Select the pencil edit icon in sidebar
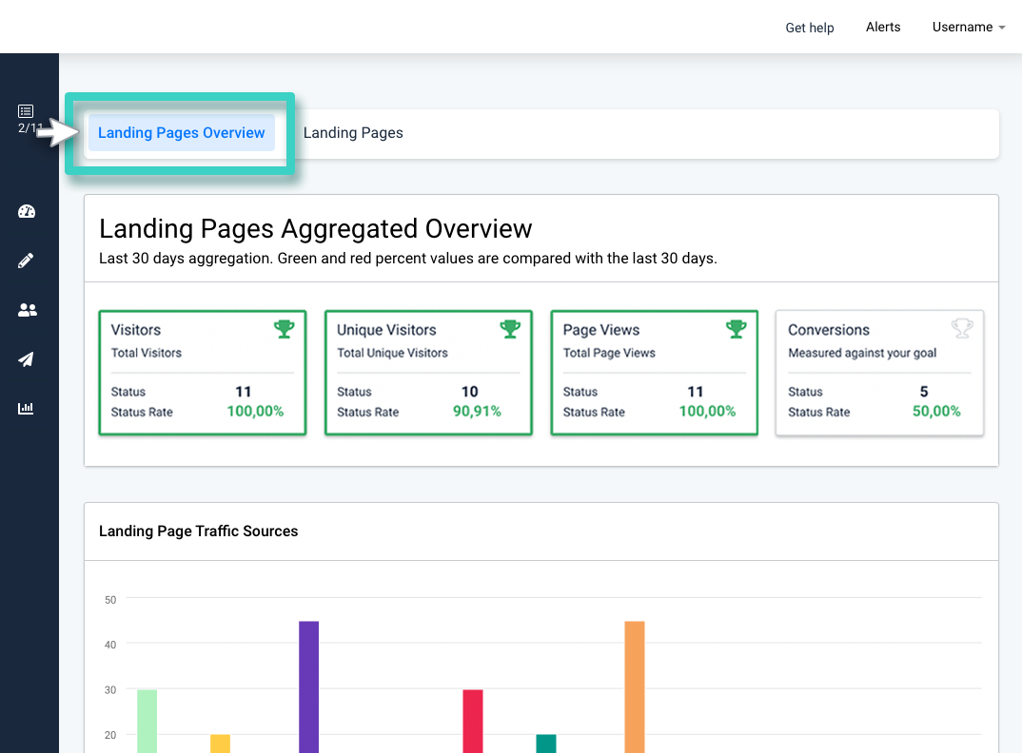Image resolution: width=1022 pixels, height=753 pixels. pyautogui.click(x=26, y=261)
